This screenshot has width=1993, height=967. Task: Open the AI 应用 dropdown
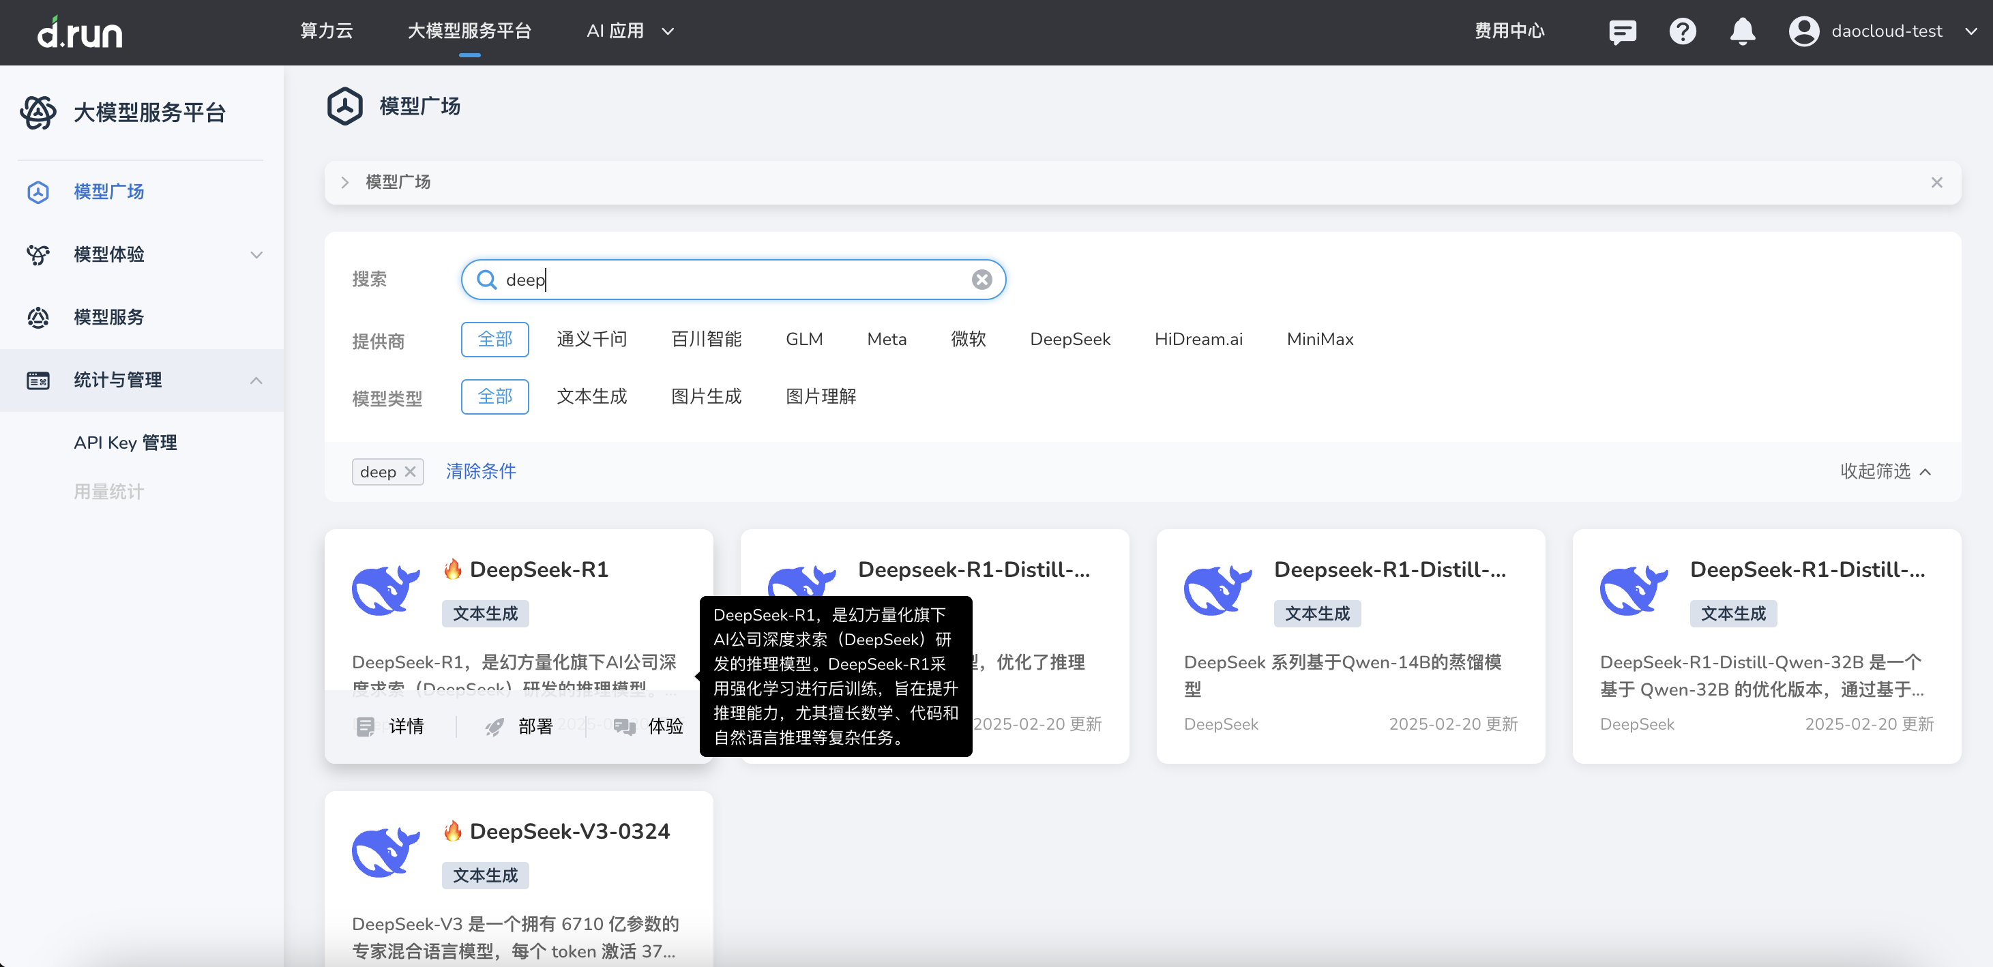point(630,32)
